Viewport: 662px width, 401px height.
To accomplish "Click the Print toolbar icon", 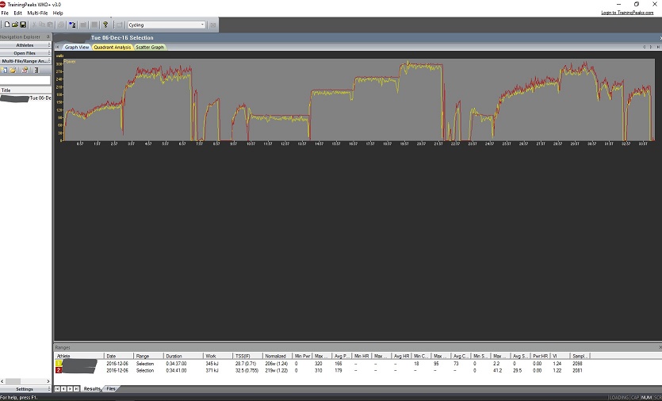I will 61,25.
